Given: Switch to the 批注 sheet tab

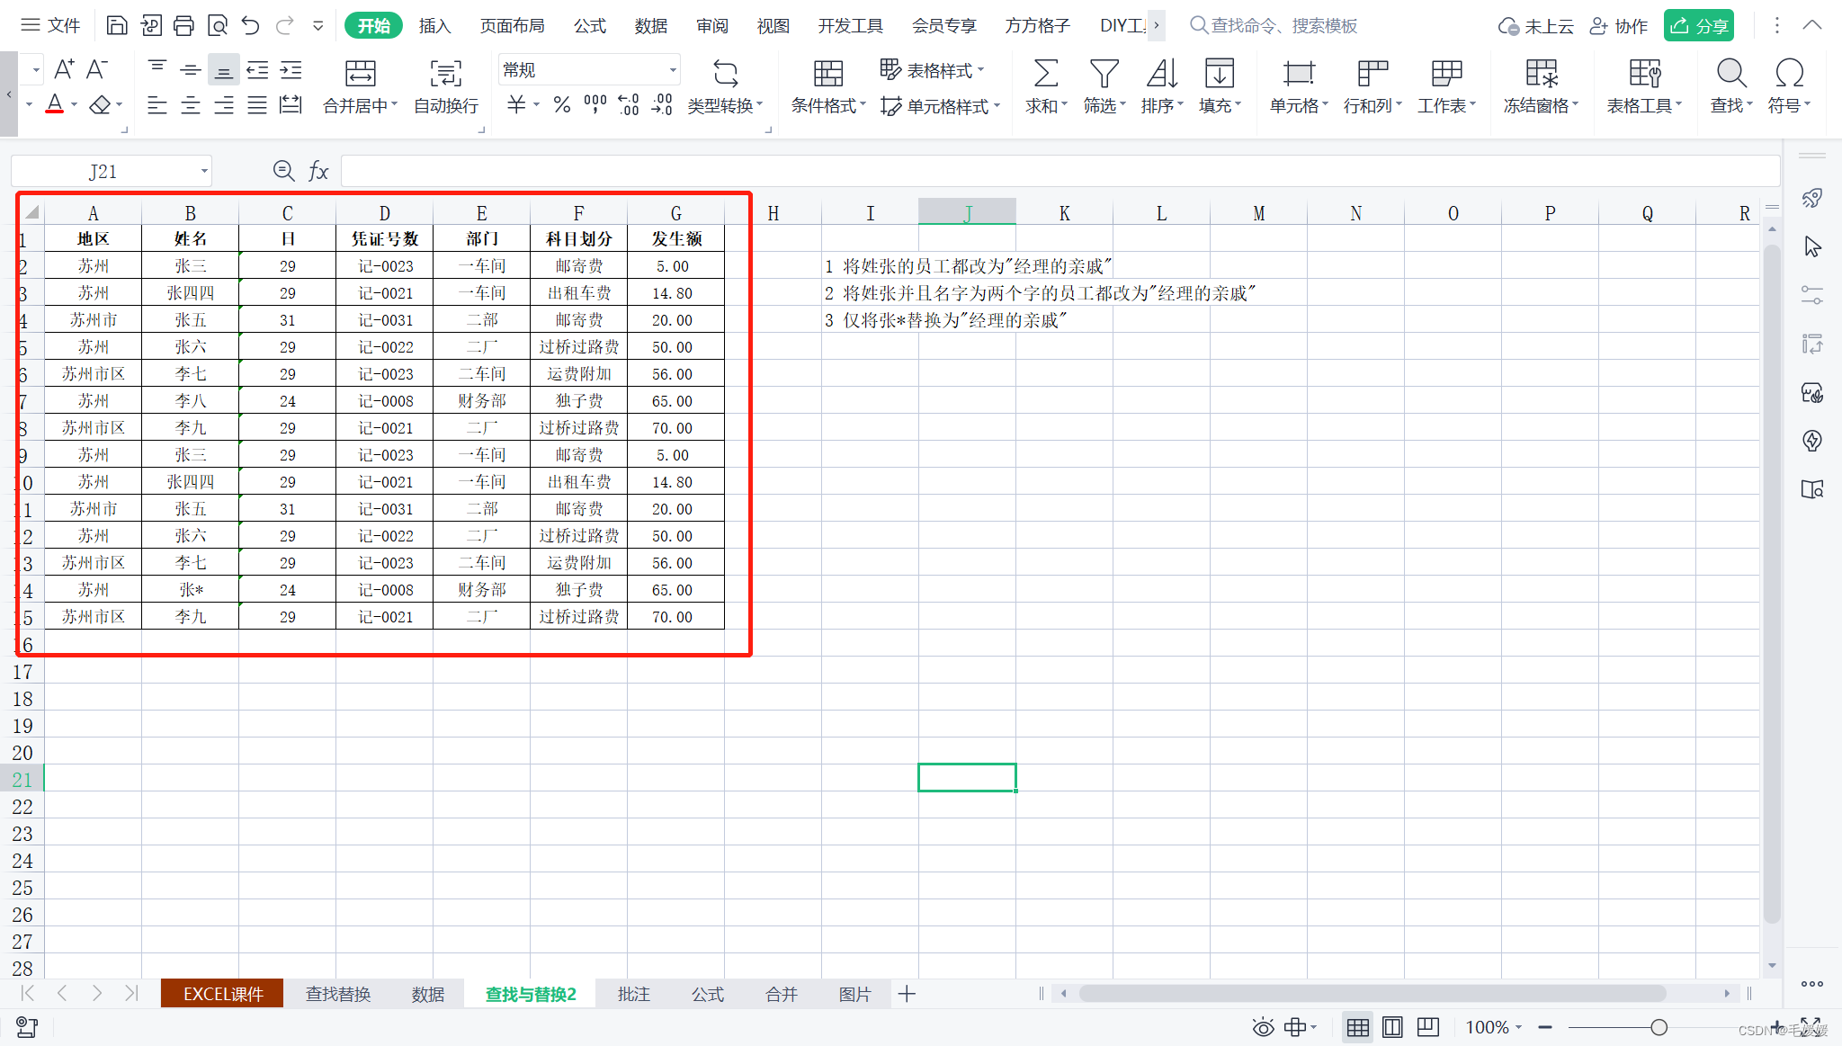Looking at the screenshot, I should [x=633, y=994].
